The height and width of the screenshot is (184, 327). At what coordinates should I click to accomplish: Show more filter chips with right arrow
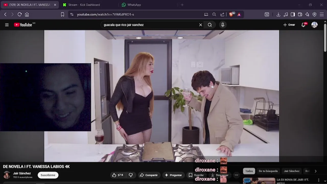click(x=316, y=171)
